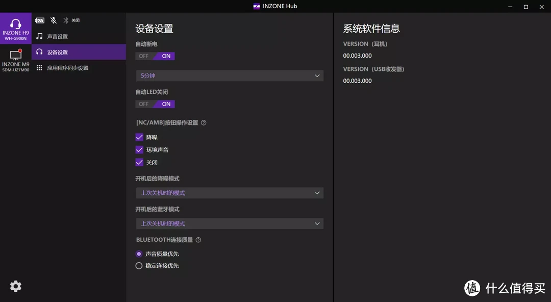This screenshot has width=551, height=302.
Task: Open the 声音设置 sound settings menu
Action: click(x=79, y=36)
